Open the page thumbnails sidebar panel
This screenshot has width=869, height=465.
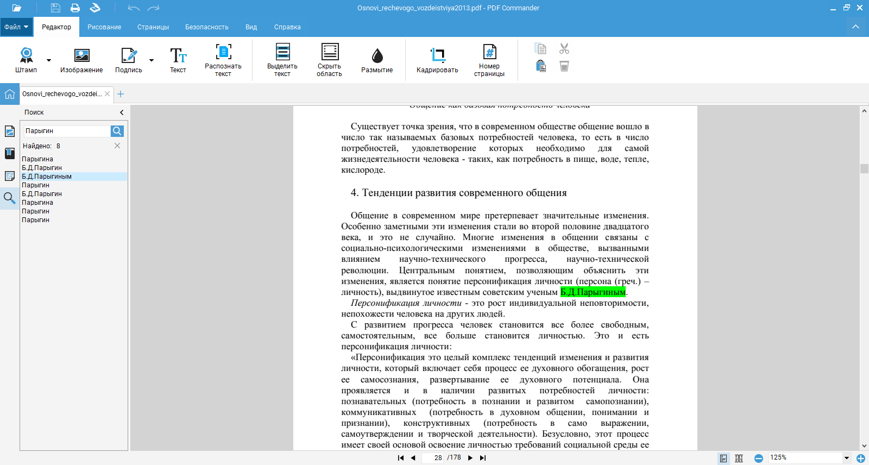(10, 131)
